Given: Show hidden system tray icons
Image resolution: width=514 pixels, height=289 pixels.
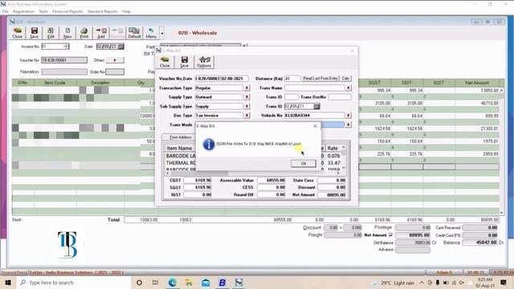Looking at the screenshot, I should (x=422, y=283).
